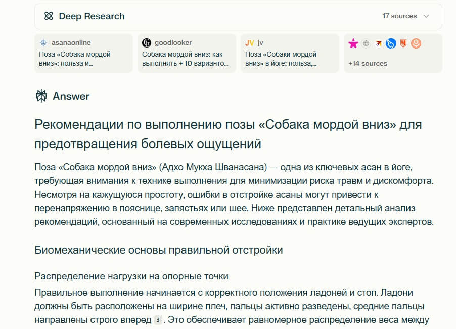Click the JV source favicon

[x=249, y=43]
